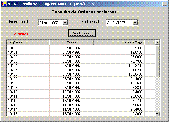
Task: Click the amount 21.4800 cell
Action: [119, 109]
